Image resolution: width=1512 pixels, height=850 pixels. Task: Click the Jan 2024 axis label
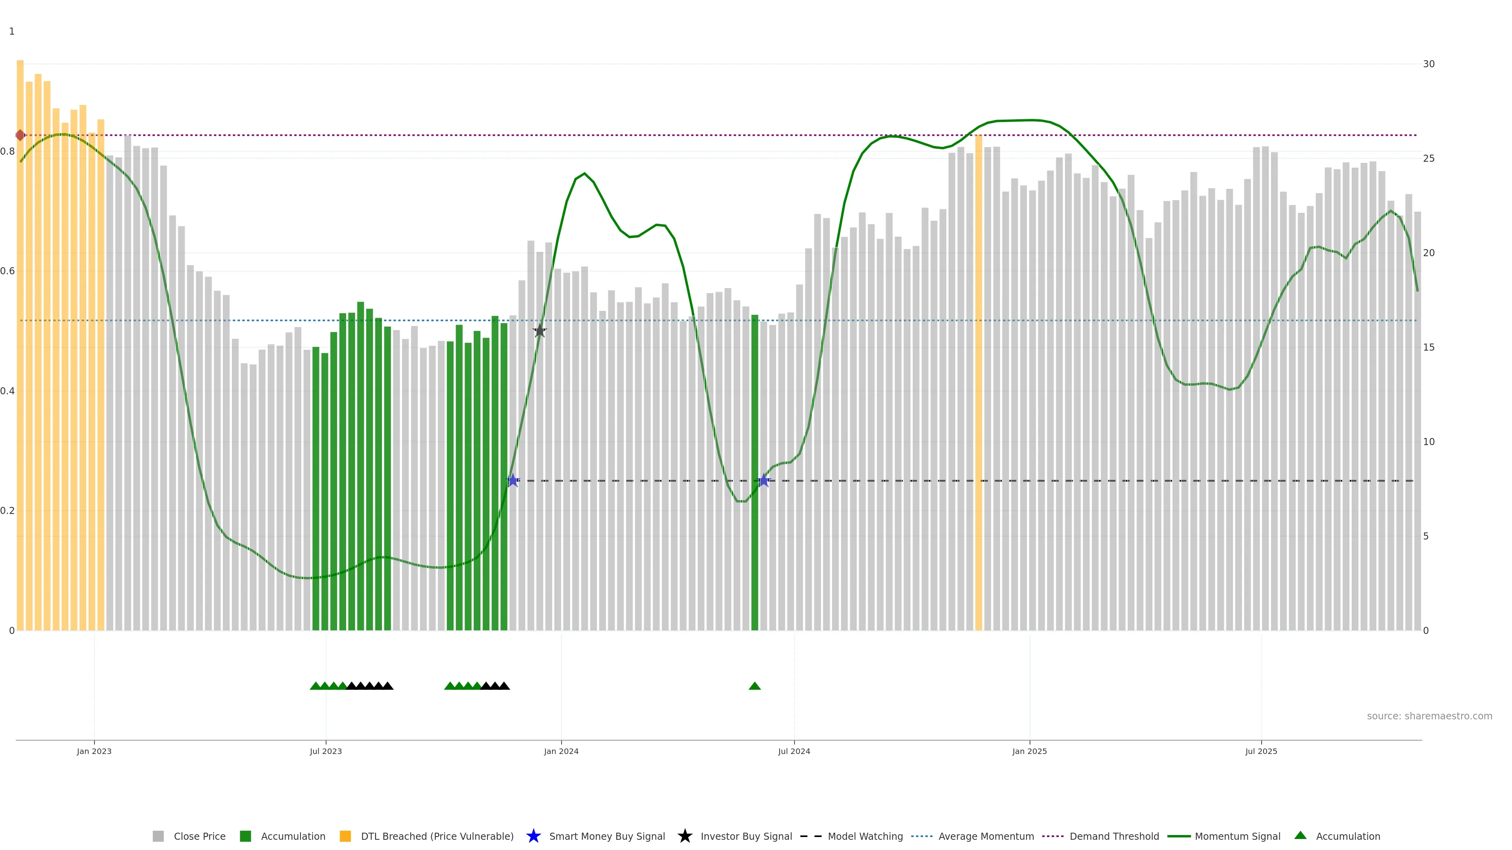(x=561, y=752)
